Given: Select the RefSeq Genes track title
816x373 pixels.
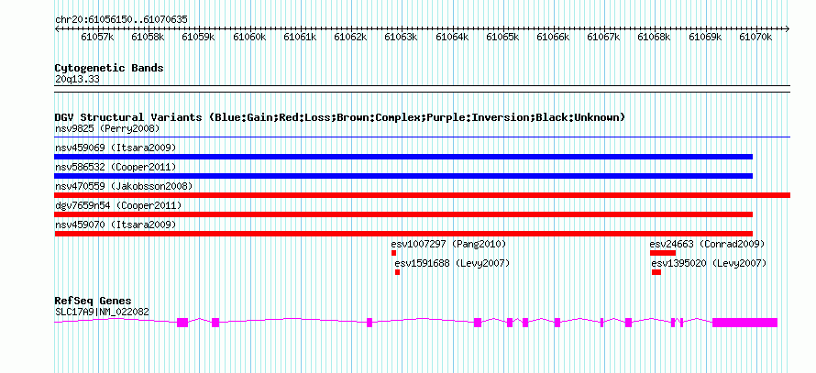Looking at the screenshot, I should click(94, 301).
